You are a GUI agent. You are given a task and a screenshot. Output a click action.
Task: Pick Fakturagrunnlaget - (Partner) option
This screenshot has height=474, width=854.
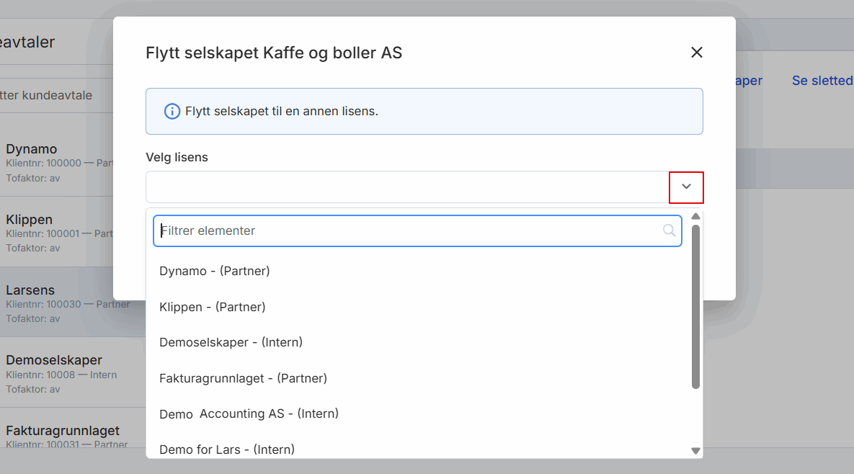(243, 378)
